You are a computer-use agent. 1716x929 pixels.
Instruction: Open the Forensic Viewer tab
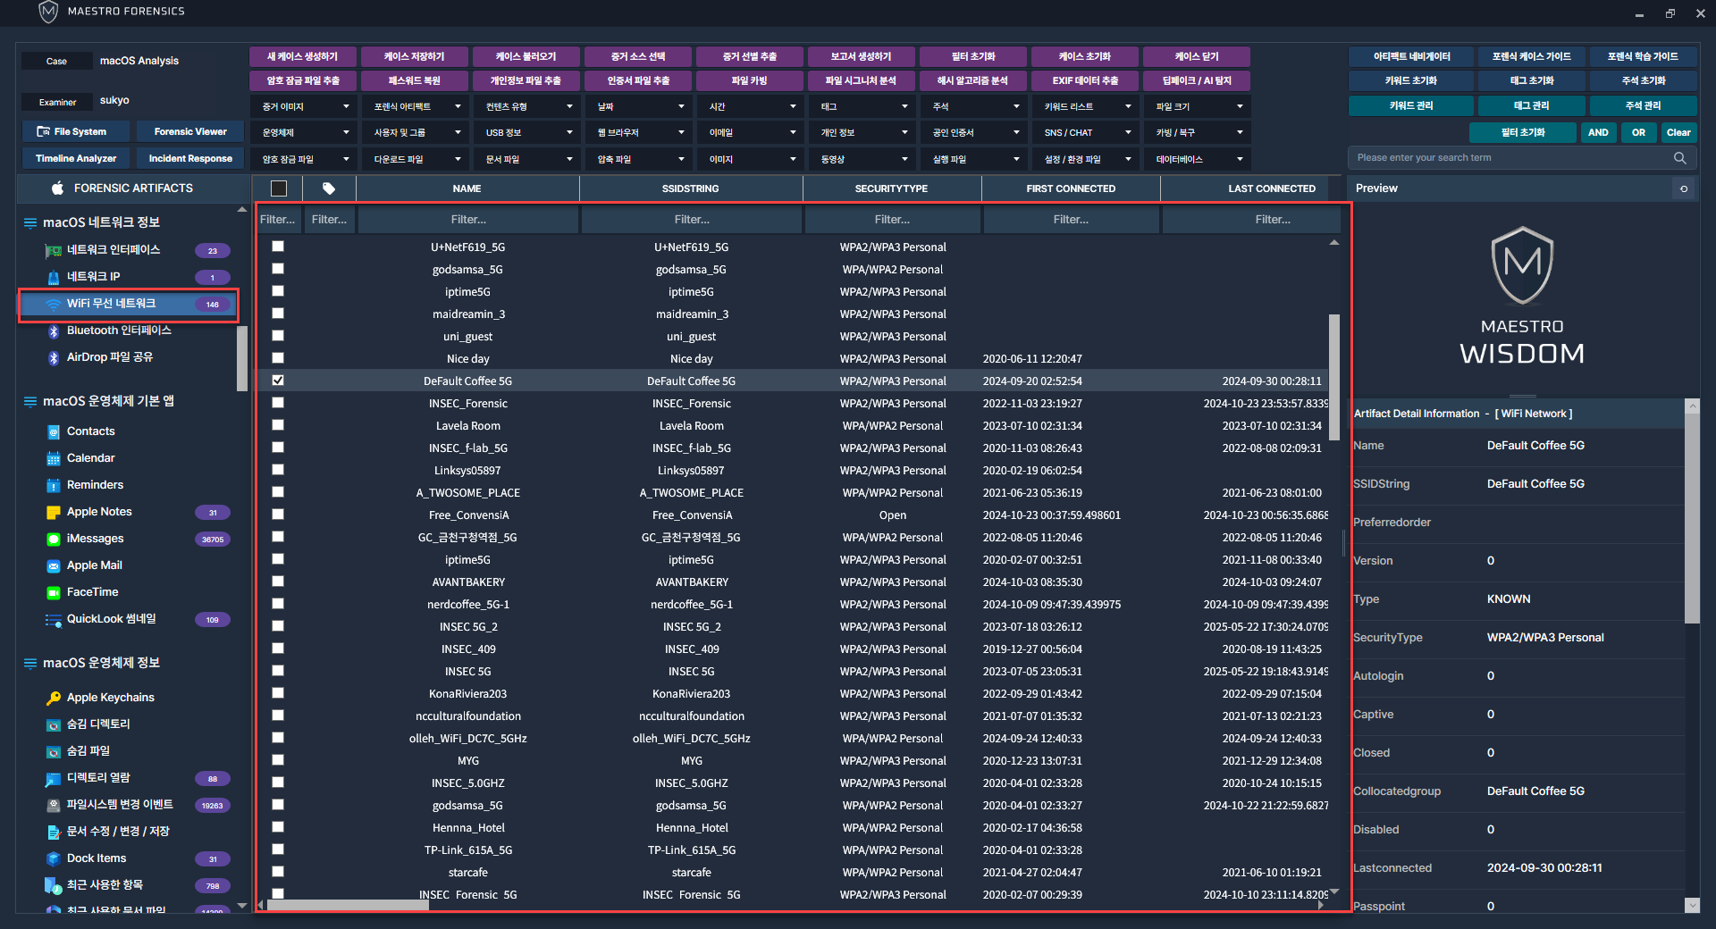[x=190, y=132]
